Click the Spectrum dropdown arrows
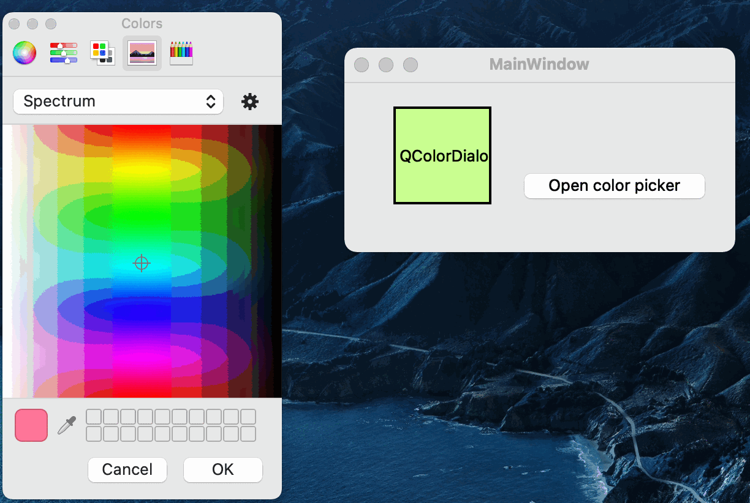Screen dimensions: 750x503 pos(211,102)
